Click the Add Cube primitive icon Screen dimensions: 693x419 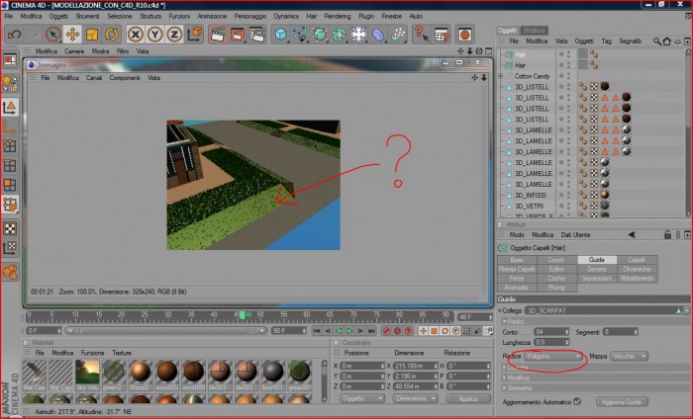[280, 35]
